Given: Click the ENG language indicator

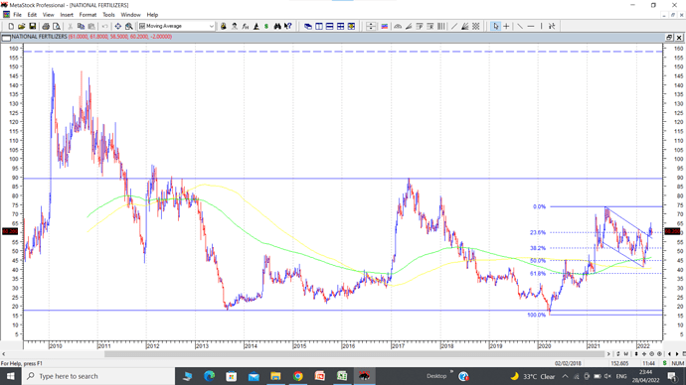Looking at the screenshot, I should [x=621, y=376].
